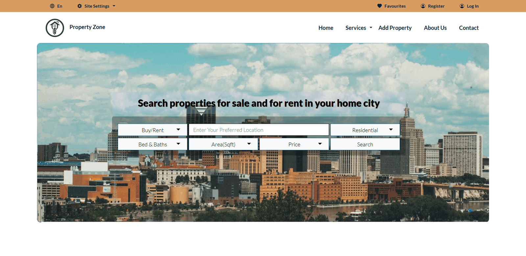Focus the preferred location input field

pos(259,130)
